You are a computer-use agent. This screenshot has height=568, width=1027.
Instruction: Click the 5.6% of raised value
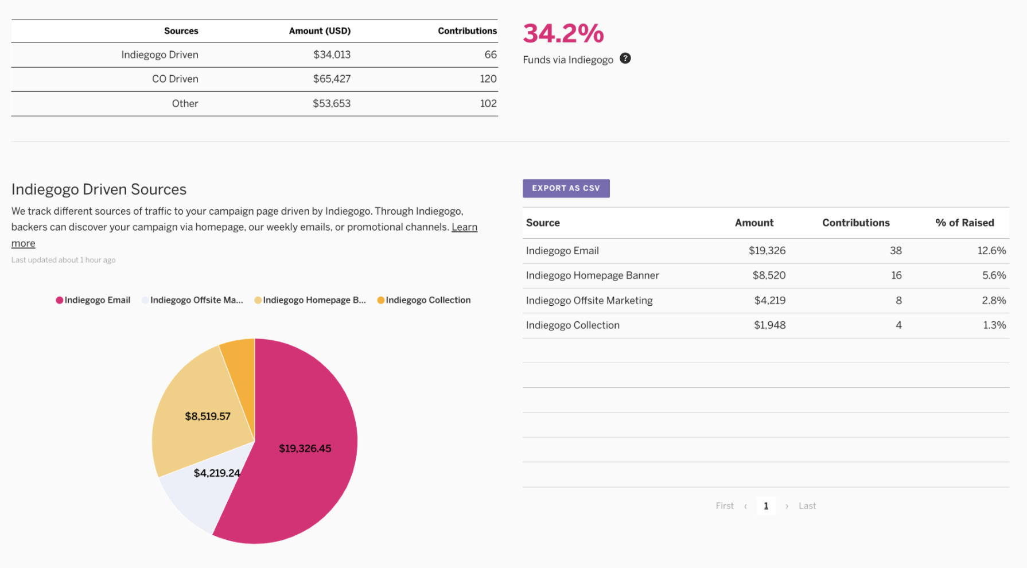(994, 275)
